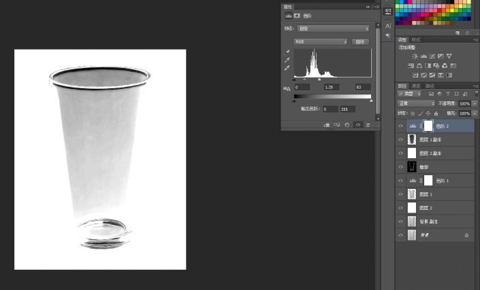Toggle layer filtering switch on or off
The height and width of the screenshot is (290, 480).
click(x=476, y=94)
